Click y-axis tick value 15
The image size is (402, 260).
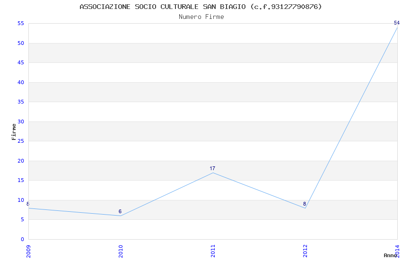21,180
